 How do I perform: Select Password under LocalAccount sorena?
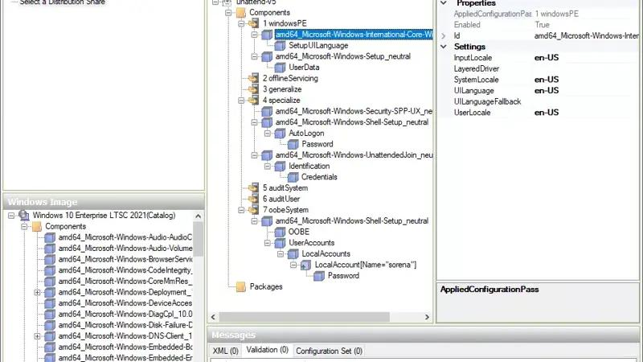pyautogui.click(x=343, y=276)
